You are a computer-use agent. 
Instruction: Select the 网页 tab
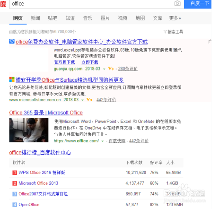[x=18, y=18]
